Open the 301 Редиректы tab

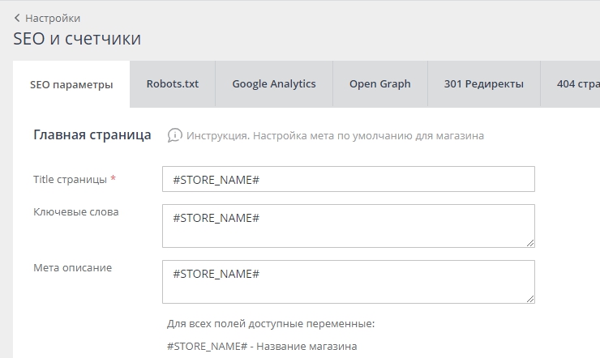(483, 83)
